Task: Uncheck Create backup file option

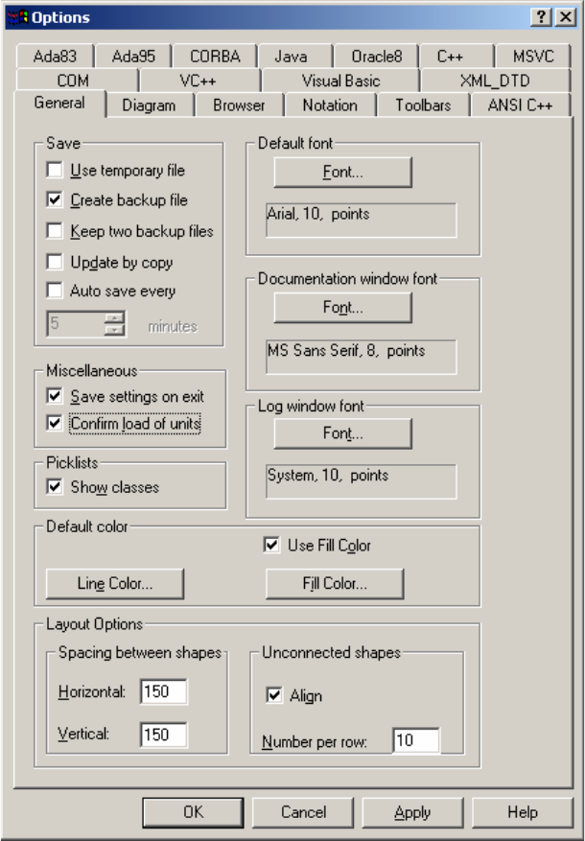Action: (x=56, y=200)
